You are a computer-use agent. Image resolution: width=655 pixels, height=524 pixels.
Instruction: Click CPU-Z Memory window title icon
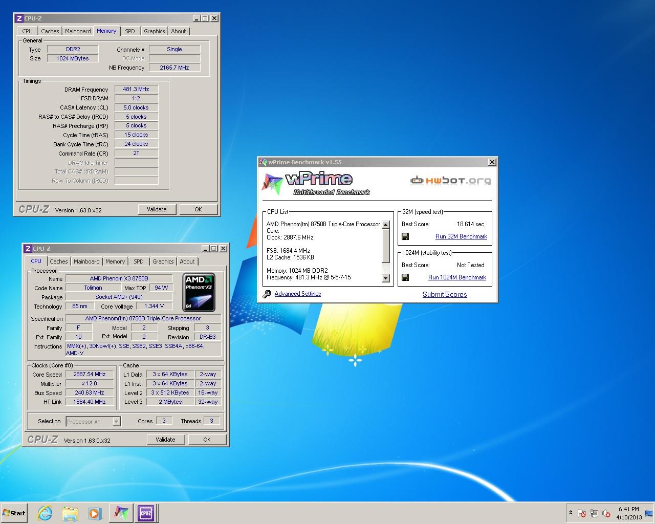click(19, 18)
